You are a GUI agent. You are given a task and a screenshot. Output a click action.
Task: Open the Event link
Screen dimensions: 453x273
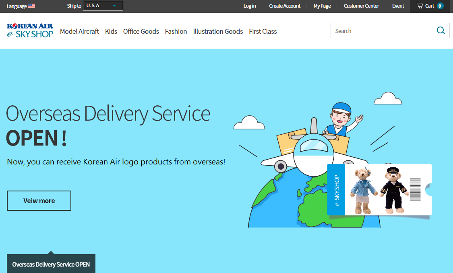point(398,6)
